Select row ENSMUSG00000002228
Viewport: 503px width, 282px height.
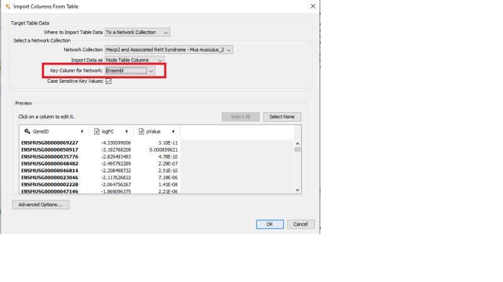(x=50, y=184)
